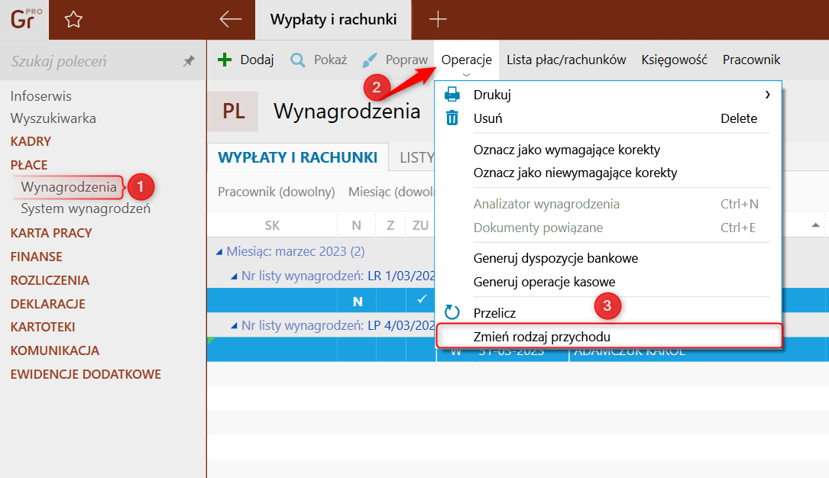829x478 pixels.
Task: Select System wynagrodzeń in the sidebar
Action: pyautogui.click(x=86, y=208)
